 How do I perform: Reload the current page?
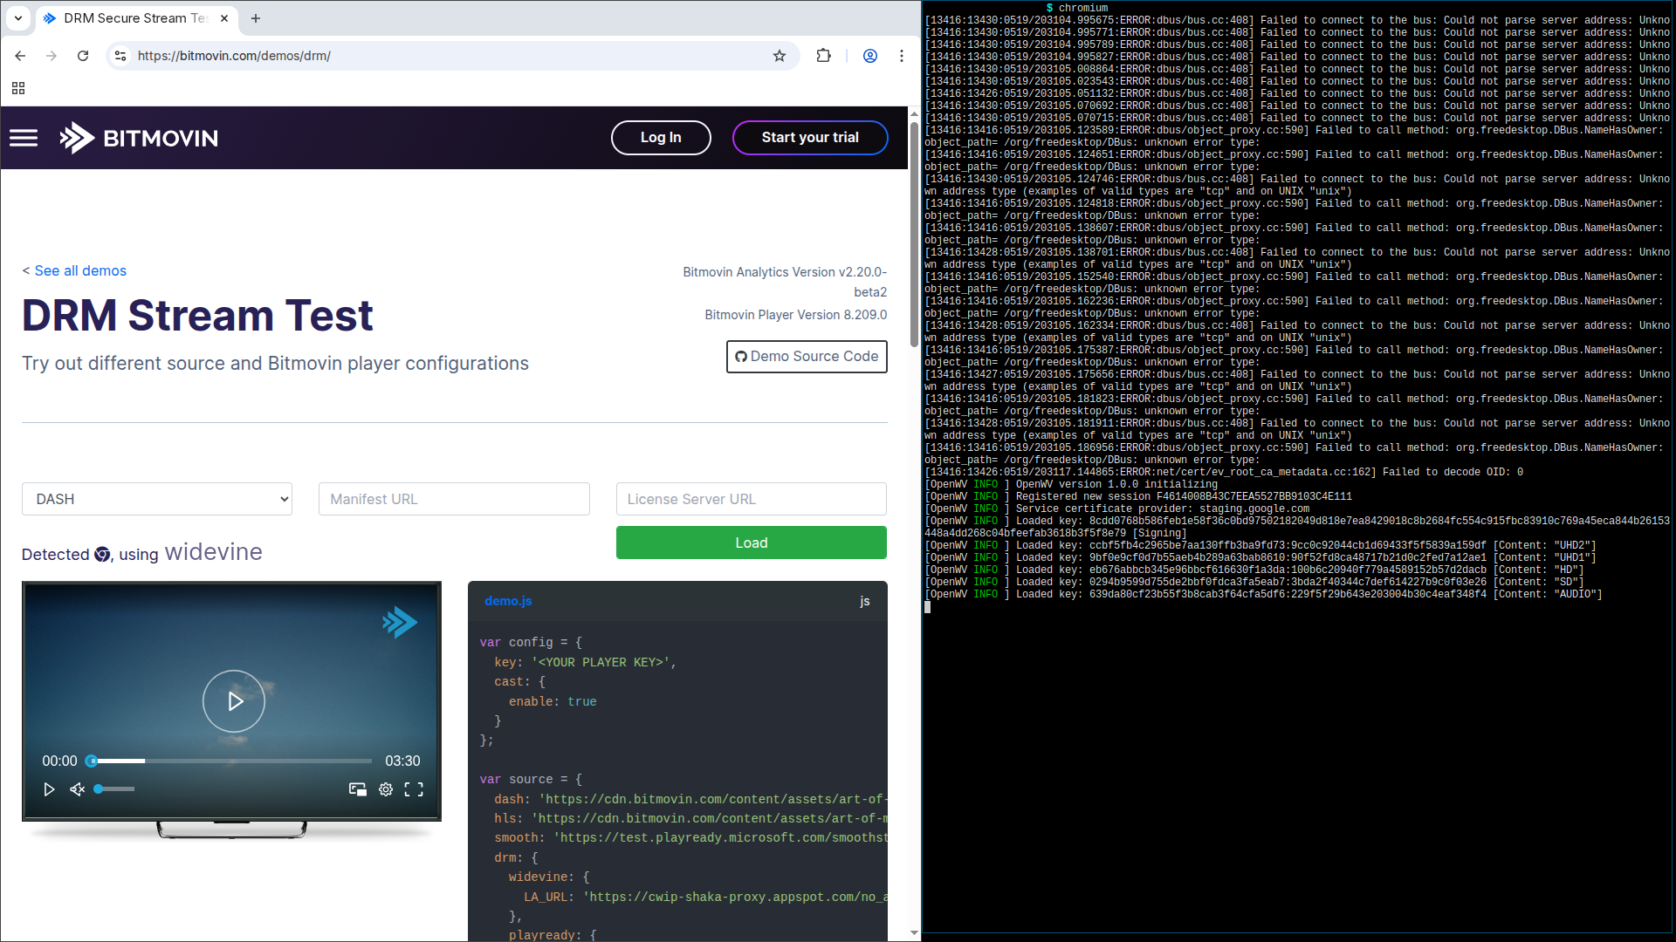tap(83, 56)
